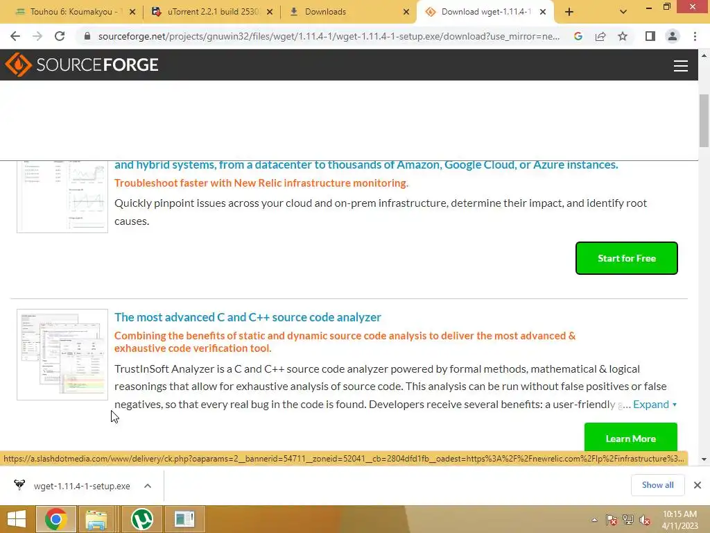Click the TrustInSoft Analyzer screenshot thumbnail
Screen dimensions: 710x533
[62, 355]
